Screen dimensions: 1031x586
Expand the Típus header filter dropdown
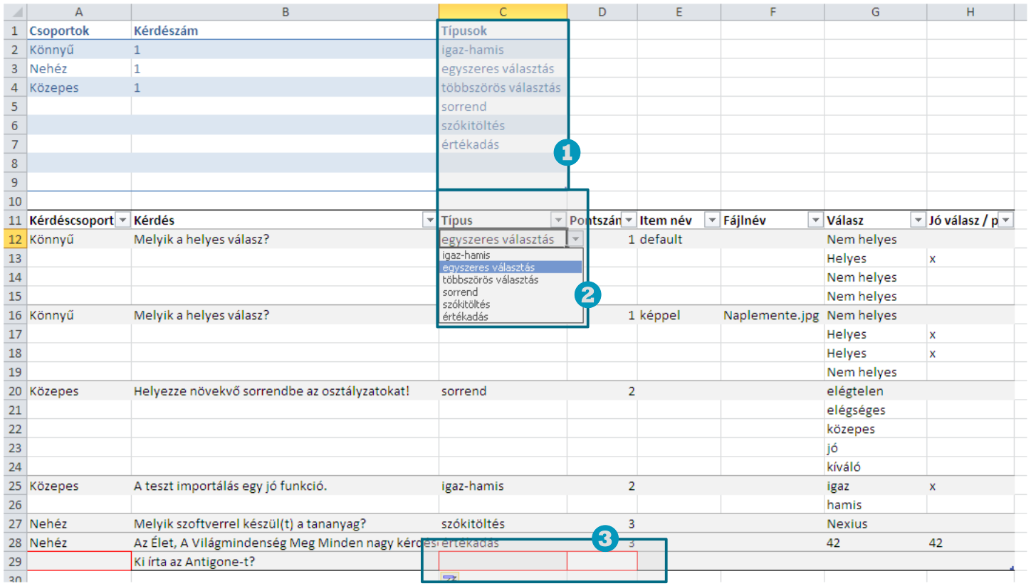click(558, 220)
